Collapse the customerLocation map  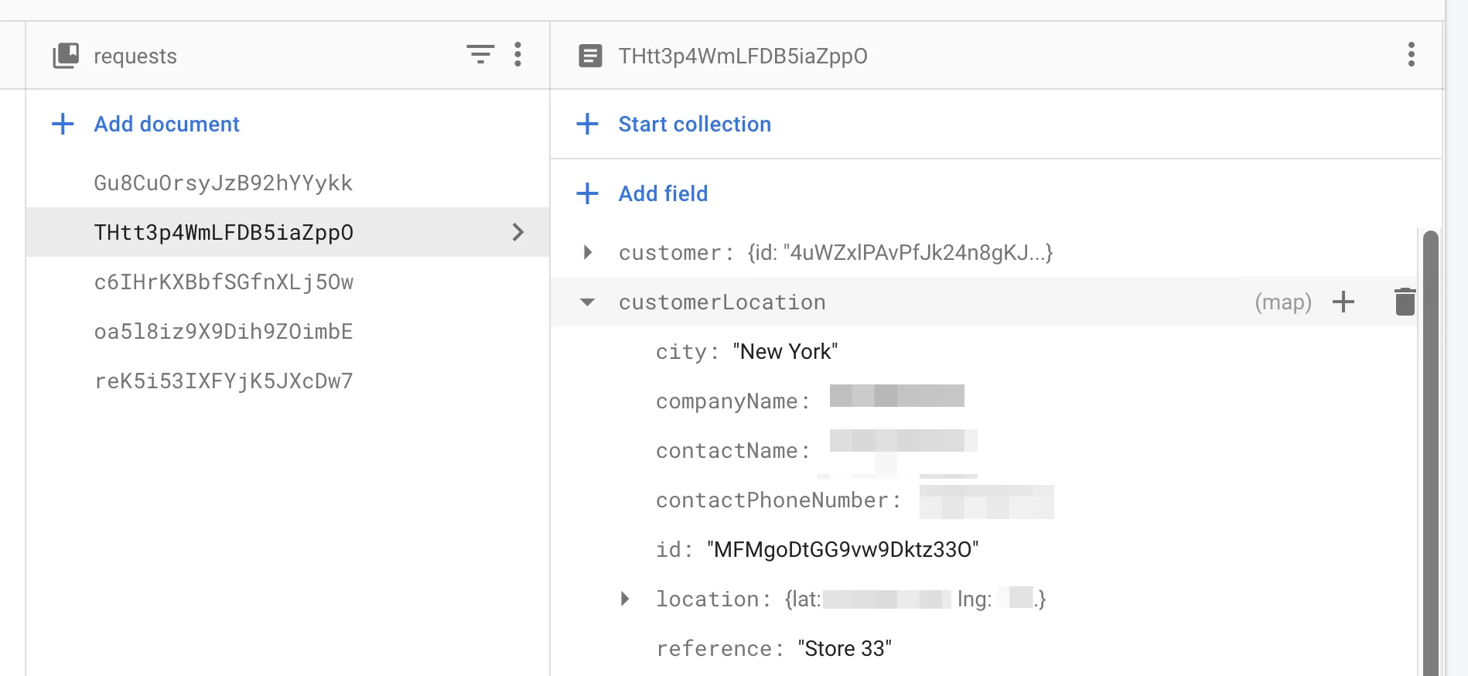[588, 302]
